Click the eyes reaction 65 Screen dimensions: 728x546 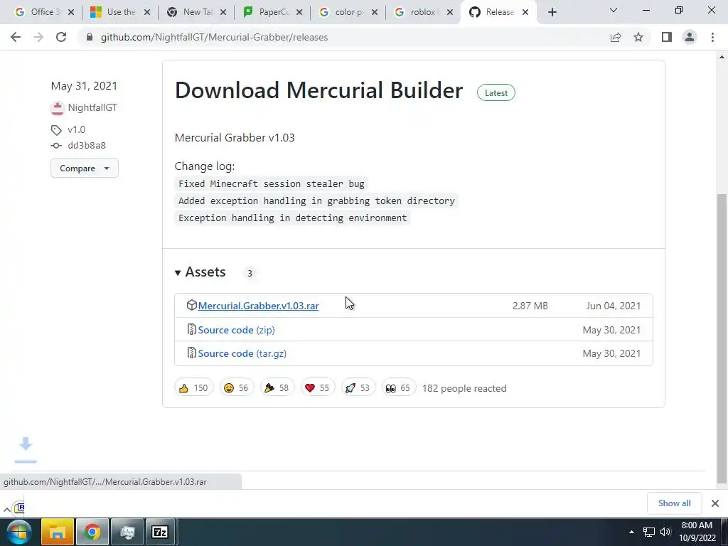tap(398, 388)
